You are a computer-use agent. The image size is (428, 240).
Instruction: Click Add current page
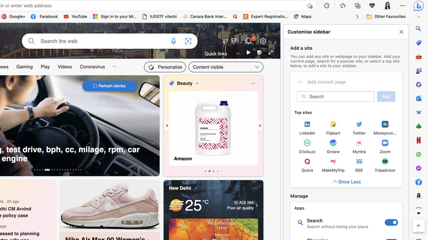322,82
